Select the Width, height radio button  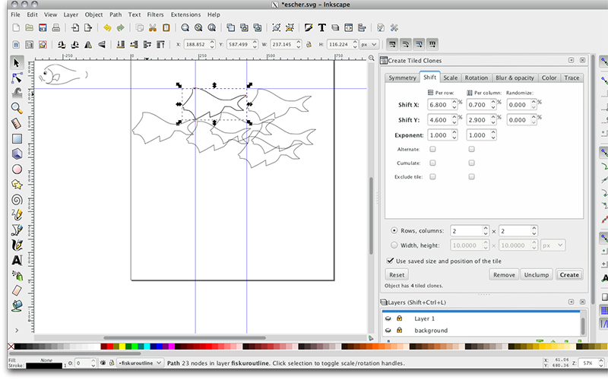point(394,245)
